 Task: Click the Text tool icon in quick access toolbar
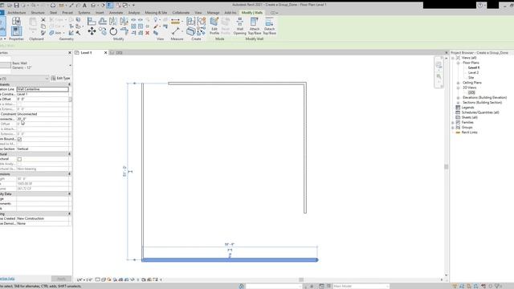84,6
